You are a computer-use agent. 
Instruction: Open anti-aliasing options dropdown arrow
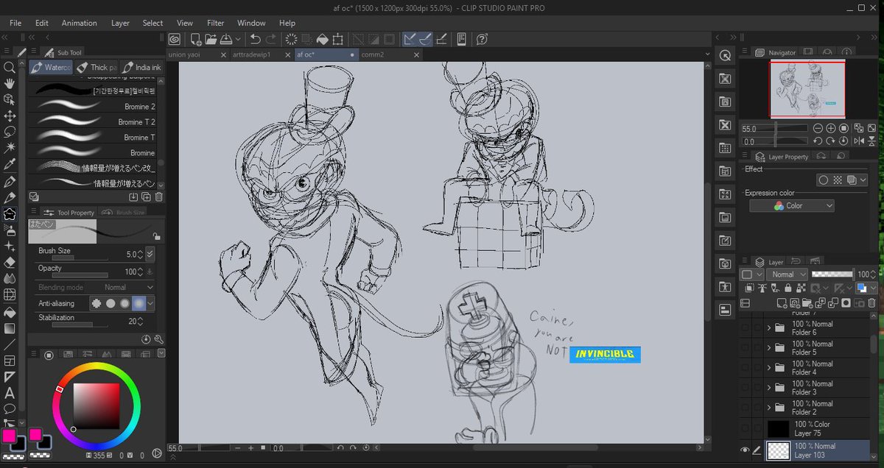tap(150, 302)
